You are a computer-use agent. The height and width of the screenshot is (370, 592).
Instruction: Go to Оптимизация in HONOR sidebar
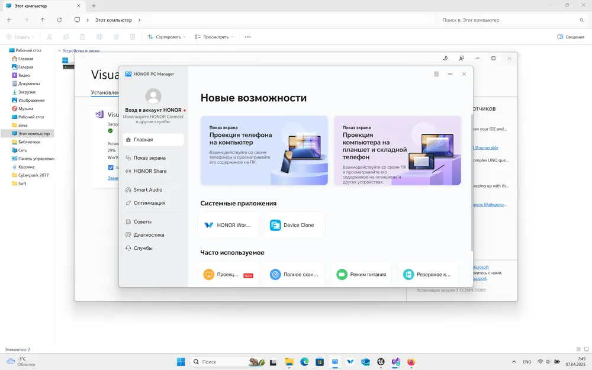tap(149, 203)
